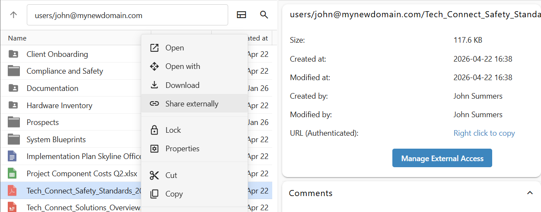Open search using the magnifier icon
This screenshot has height=212, width=541.
pyautogui.click(x=264, y=15)
